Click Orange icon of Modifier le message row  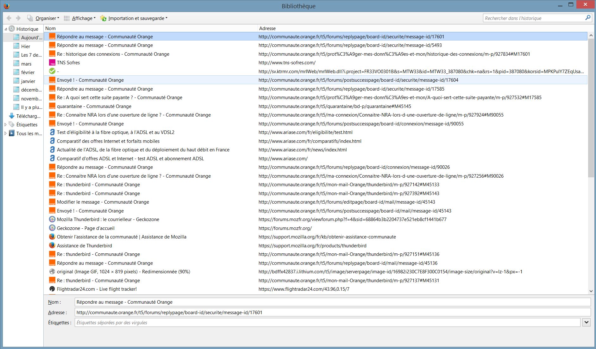pyautogui.click(x=52, y=202)
